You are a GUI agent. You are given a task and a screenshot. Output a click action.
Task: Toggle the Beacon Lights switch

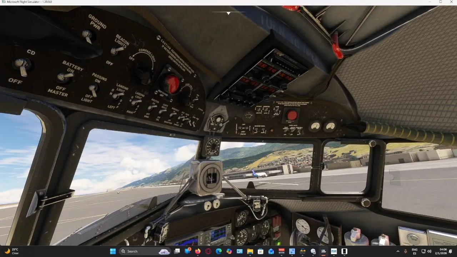point(116,51)
